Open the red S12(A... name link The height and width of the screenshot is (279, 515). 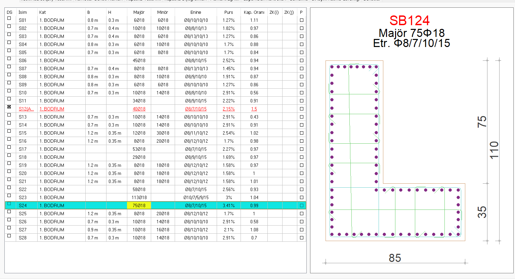pyautogui.click(x=26, y=109)
